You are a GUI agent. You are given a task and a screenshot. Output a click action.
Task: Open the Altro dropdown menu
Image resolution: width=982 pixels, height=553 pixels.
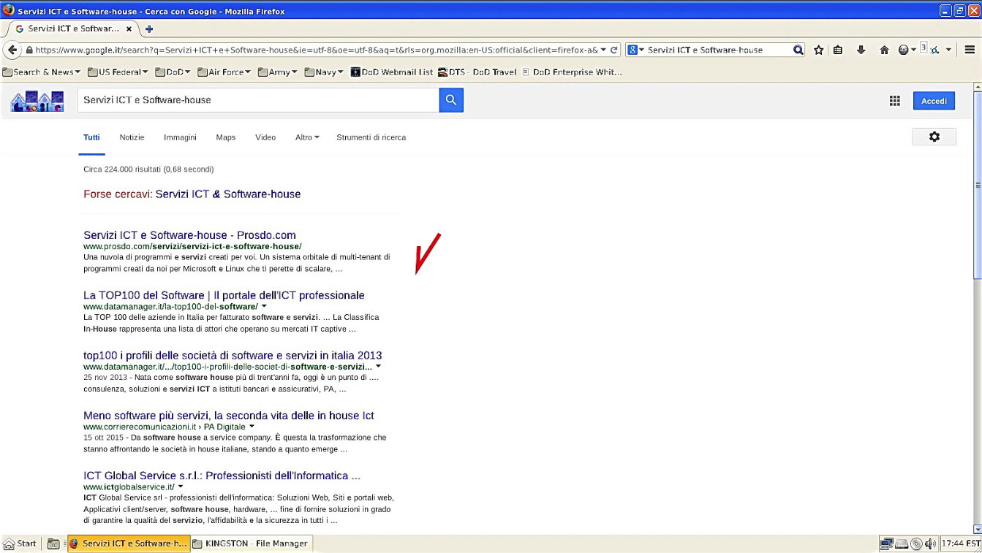click(307, 137)
